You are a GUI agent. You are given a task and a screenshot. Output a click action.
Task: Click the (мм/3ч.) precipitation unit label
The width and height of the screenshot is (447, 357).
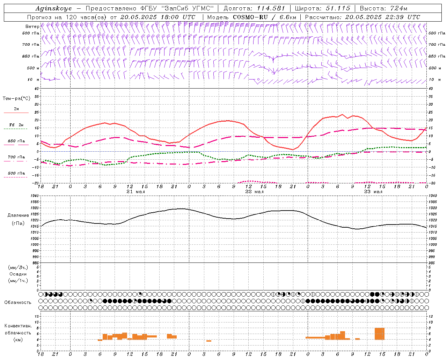coord(18,267)
